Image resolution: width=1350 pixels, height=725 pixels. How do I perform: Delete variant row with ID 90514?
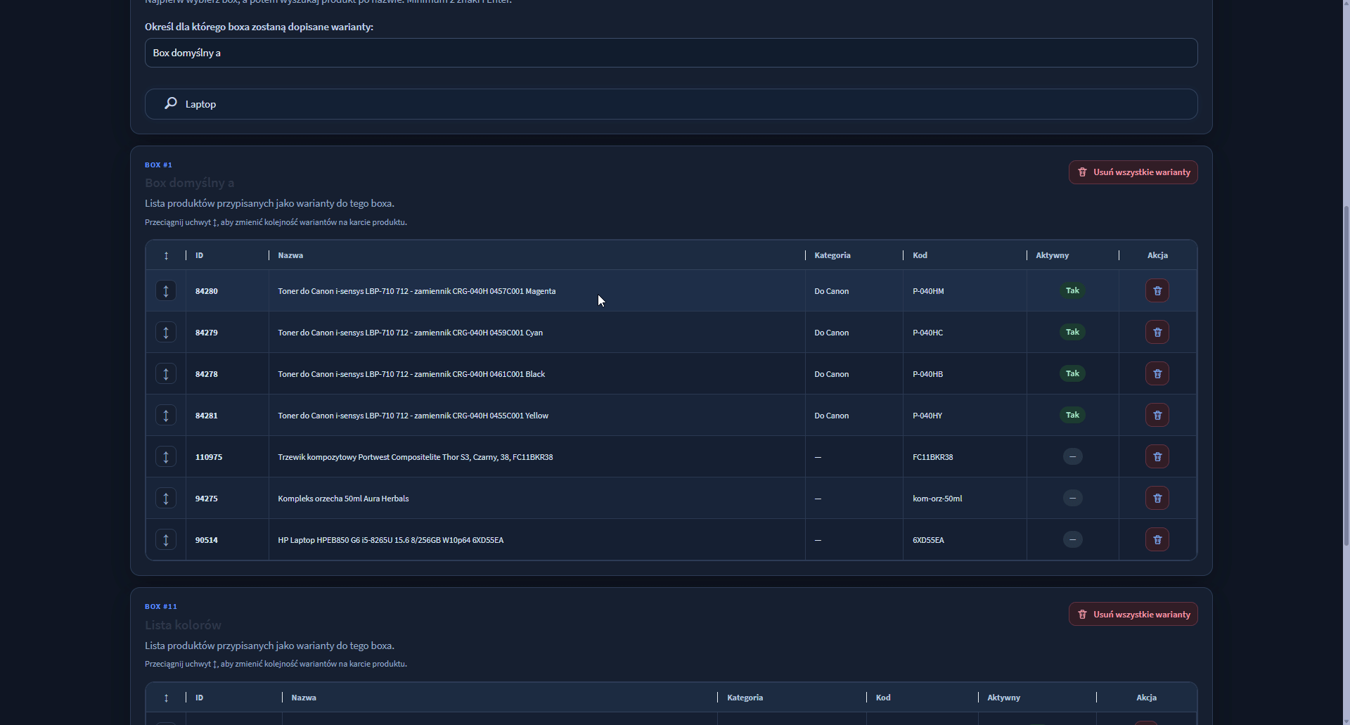click(1157, 539)
